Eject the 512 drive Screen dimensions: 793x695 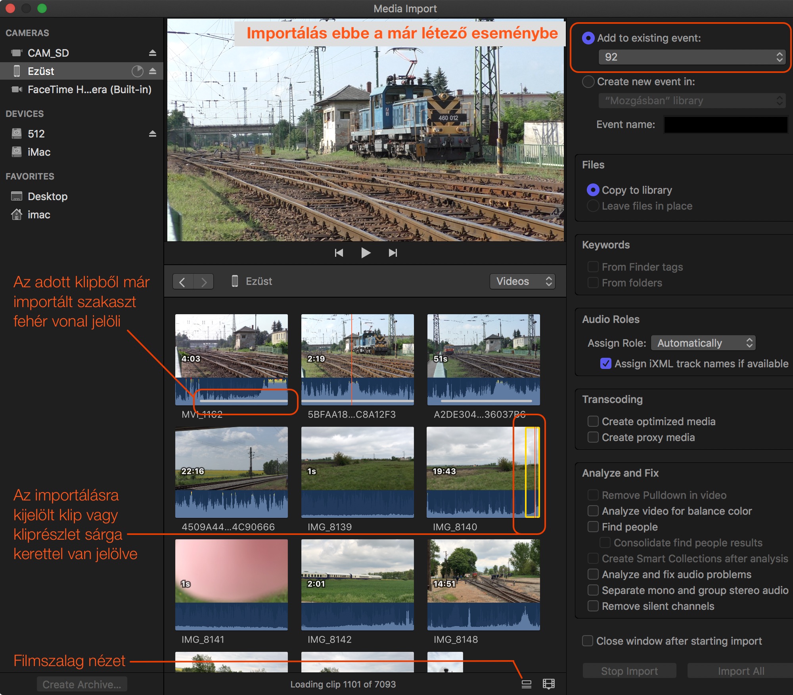(152, 134)
